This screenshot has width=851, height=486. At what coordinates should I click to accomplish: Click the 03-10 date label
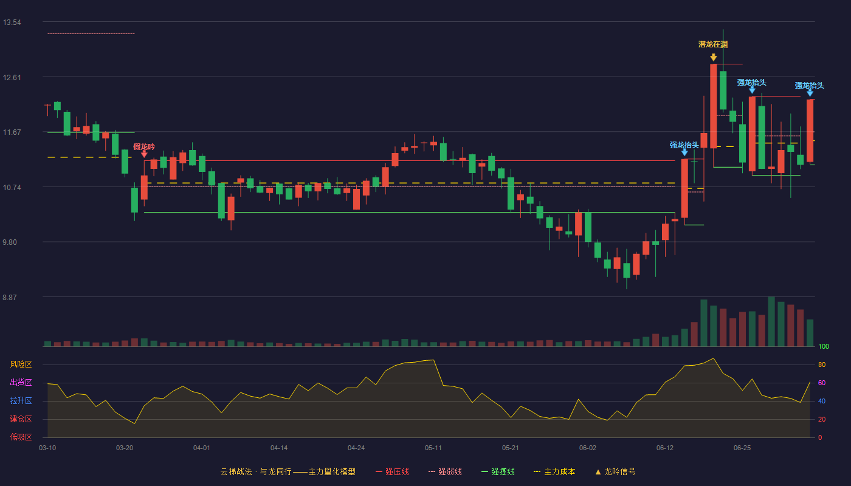(47, 448)
